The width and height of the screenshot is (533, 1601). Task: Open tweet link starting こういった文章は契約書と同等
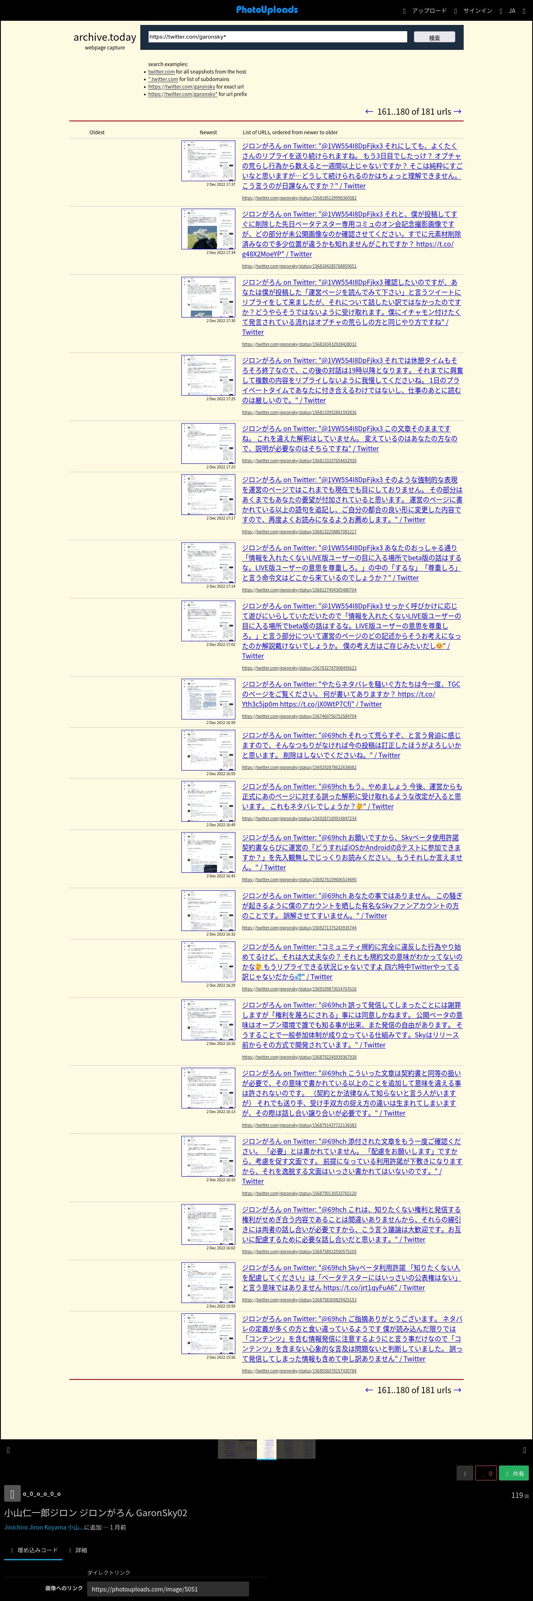coord(352,1093)
